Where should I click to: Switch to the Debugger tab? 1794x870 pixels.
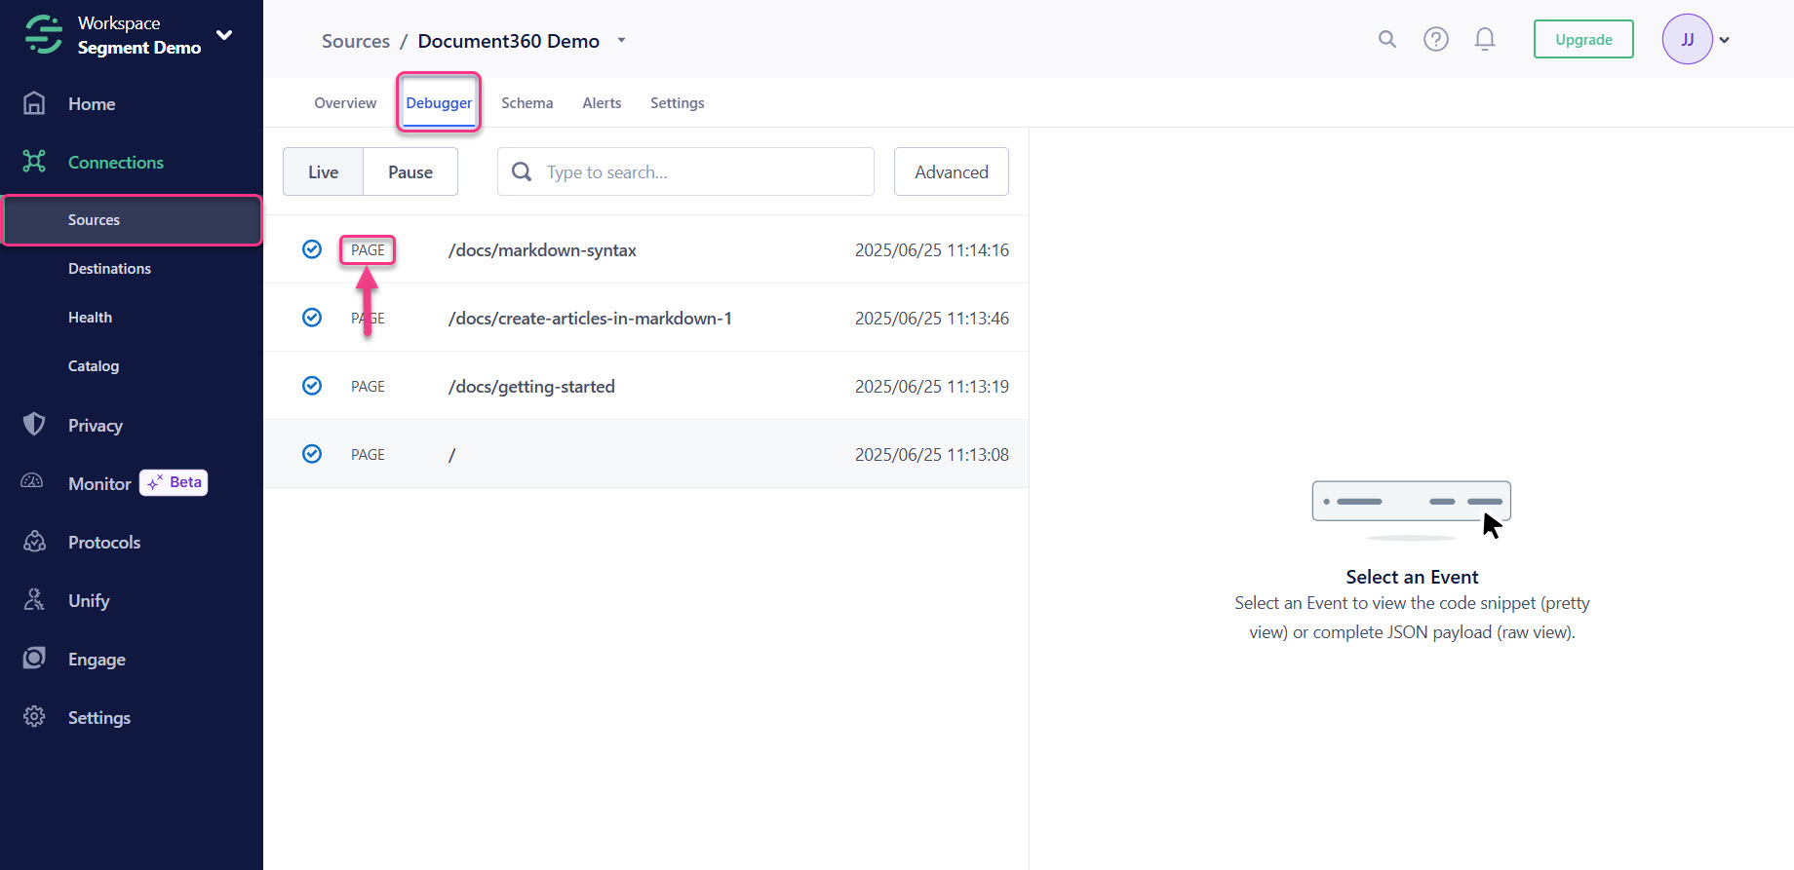point(439,102)
